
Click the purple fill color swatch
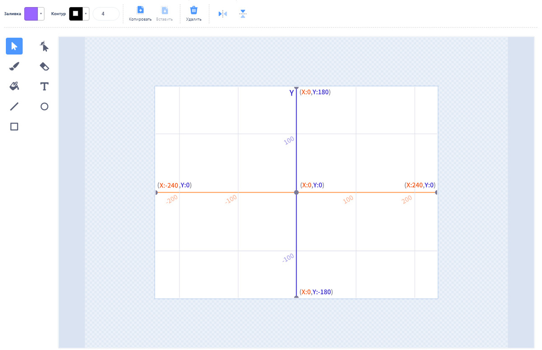coord(31,14)
